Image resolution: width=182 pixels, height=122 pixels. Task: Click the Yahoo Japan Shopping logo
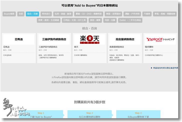click(160, 39)
